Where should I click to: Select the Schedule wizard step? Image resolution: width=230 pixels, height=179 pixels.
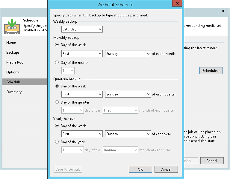[x=25, y=82]
